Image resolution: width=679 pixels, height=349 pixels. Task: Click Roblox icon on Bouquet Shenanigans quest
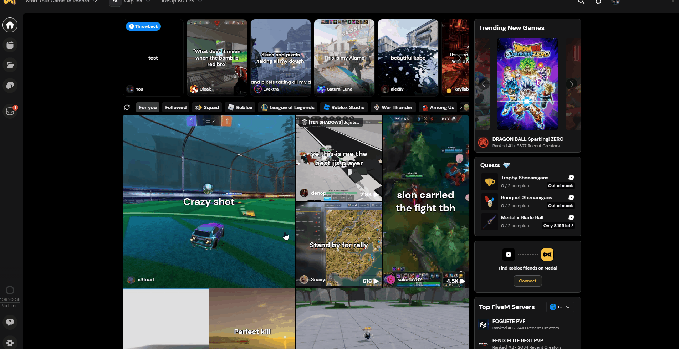click(571, 197)
